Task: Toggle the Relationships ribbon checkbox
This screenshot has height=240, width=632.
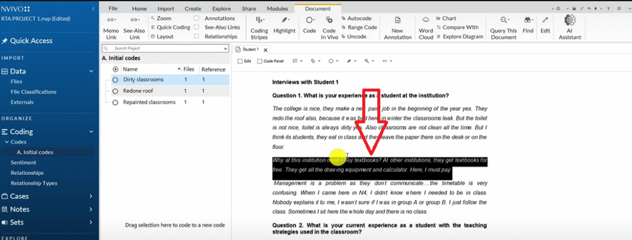Action: (196, 36)
